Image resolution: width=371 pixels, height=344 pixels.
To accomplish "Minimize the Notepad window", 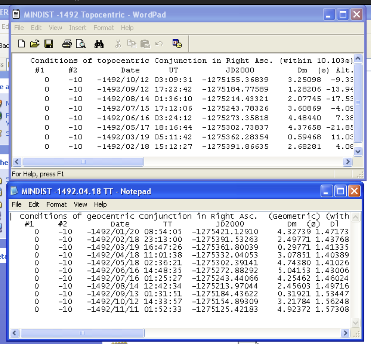I will 327,191.
